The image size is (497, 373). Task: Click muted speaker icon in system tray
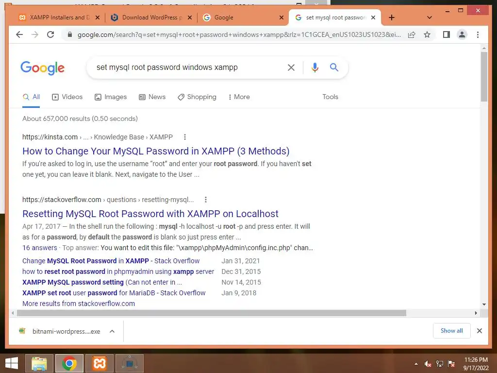tap(428, 364)
